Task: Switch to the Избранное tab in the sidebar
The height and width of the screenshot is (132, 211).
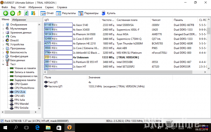Action: point(19,20)
